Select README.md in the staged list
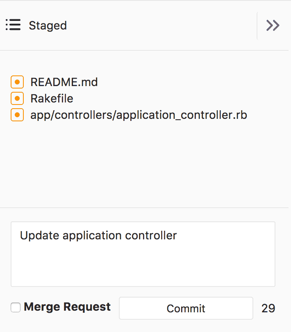Viewport: 291px width, 332px height. [64, 82]
